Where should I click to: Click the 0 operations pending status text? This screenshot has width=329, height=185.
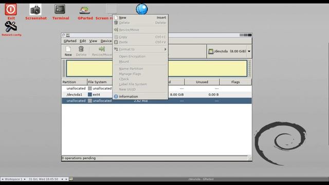coord(79,158)
